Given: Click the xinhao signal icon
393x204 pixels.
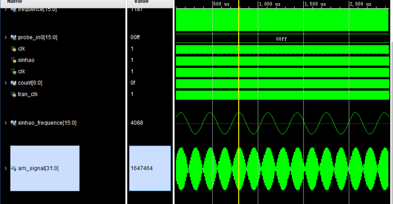Looking at the screenshot, I should tap(13, 60).
